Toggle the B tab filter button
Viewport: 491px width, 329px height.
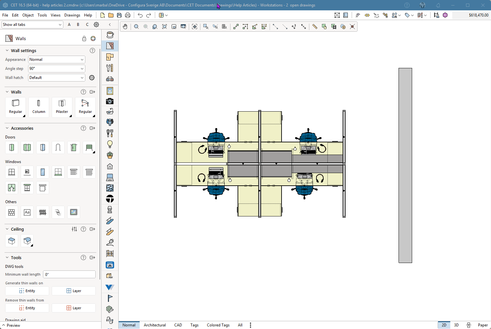coord(78,25)
